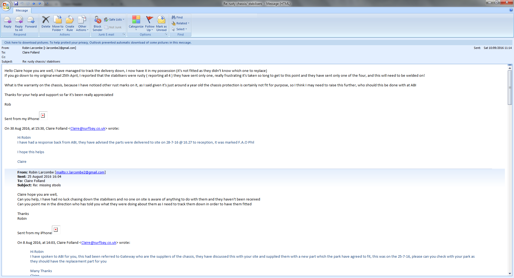Viewport: 514px width, 278px height.
Task: Mark the message as Unread
Action: (x=161, y=24)
